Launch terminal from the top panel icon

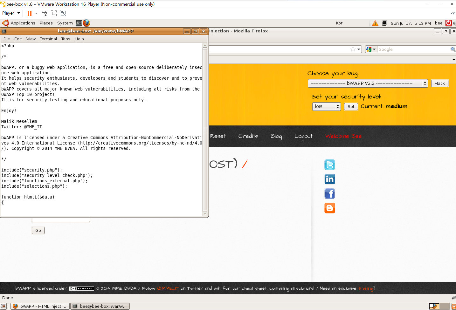[79, 23]
